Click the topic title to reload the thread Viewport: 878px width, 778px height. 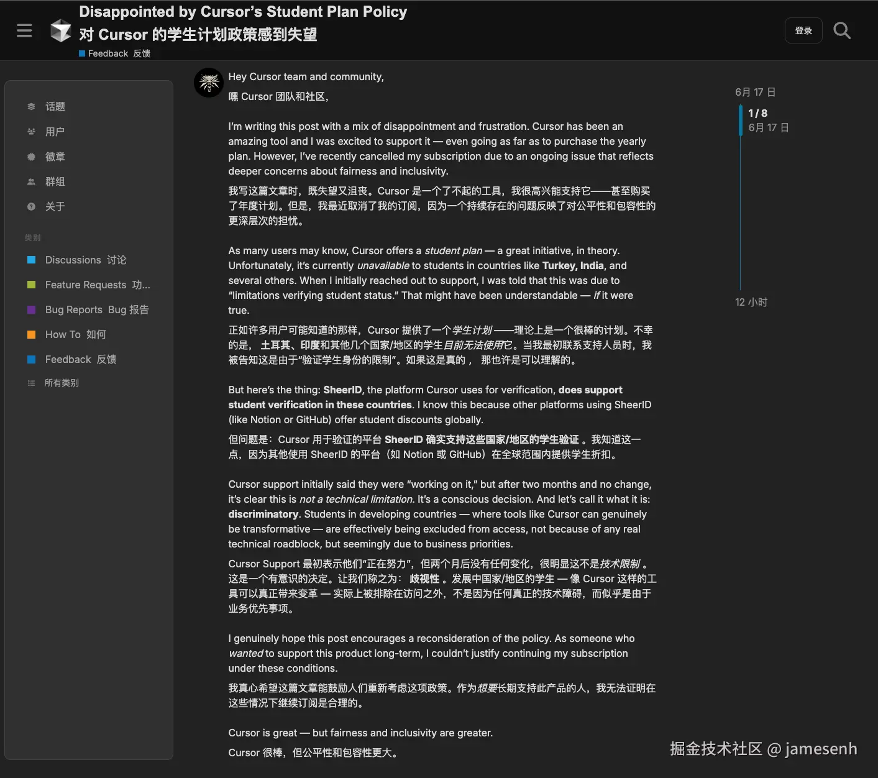coord(242,11)
